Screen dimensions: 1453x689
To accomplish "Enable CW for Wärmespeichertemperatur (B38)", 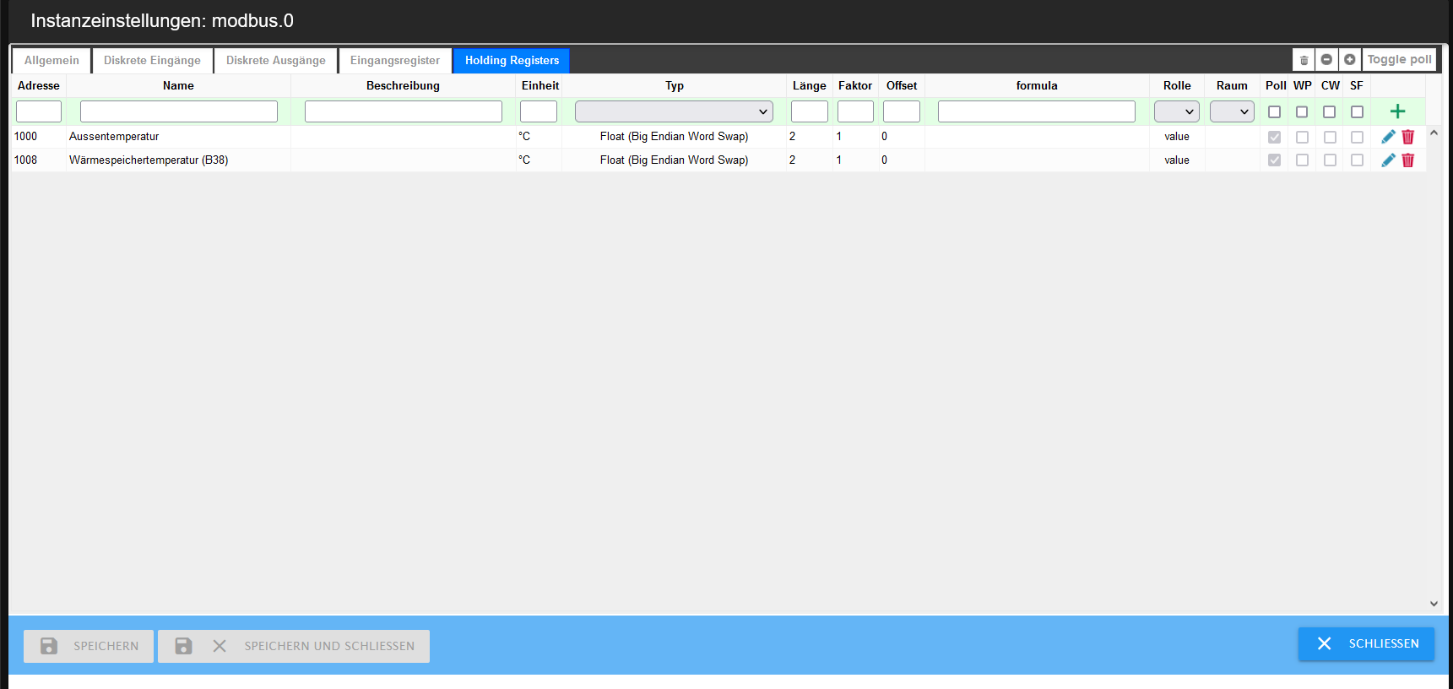I will pos(1330,160).
